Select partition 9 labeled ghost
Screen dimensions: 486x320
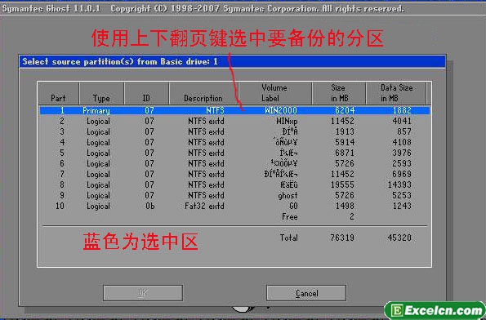tap(234, 195)
